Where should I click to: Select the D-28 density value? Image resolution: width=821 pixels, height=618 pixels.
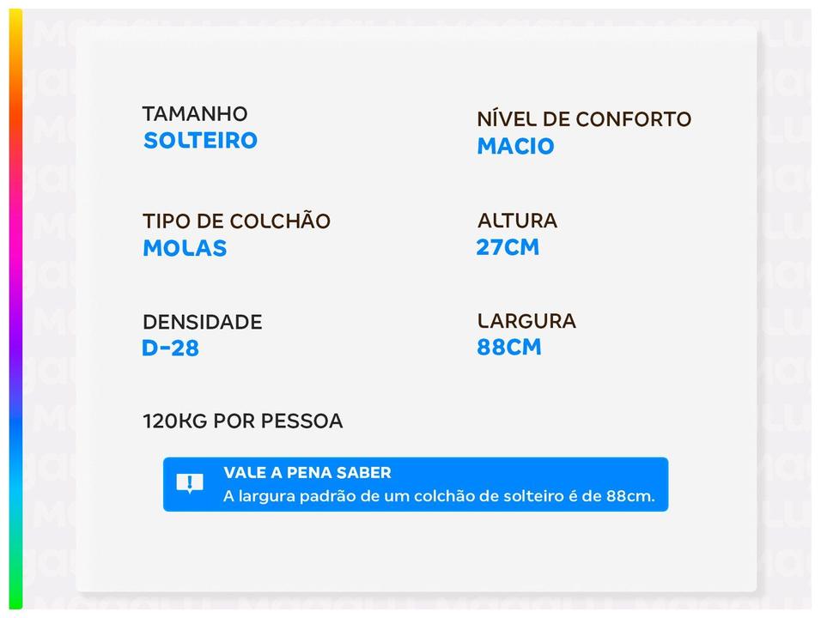point(170,348)
